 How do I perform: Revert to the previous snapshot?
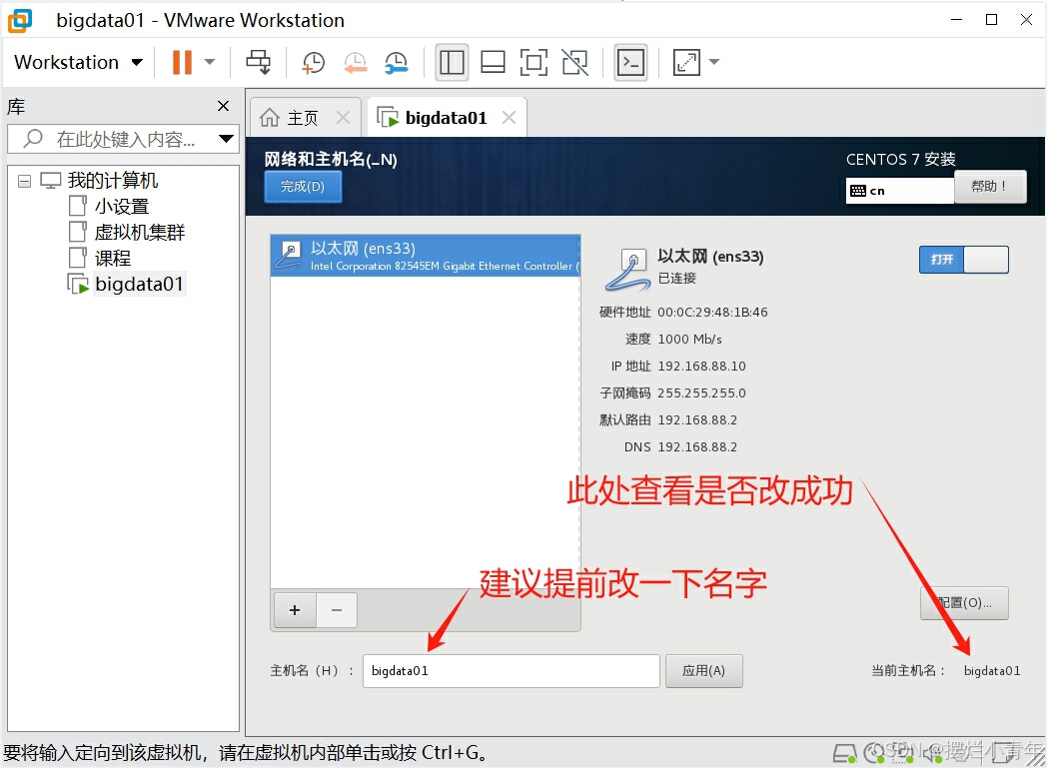356,62
